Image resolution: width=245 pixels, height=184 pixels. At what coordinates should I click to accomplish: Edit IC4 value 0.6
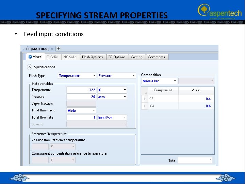pos(196,106)
